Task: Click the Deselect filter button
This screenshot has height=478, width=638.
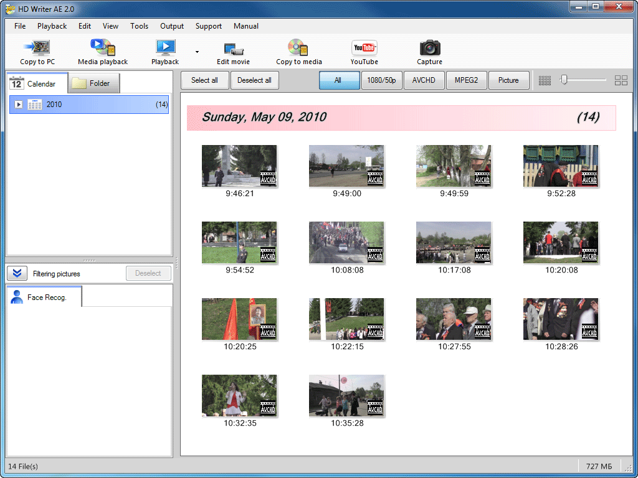Action: click(x=148, y=273)
